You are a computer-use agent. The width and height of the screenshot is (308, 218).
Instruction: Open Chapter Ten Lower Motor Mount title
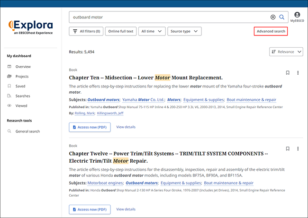(x=146, y=78)
